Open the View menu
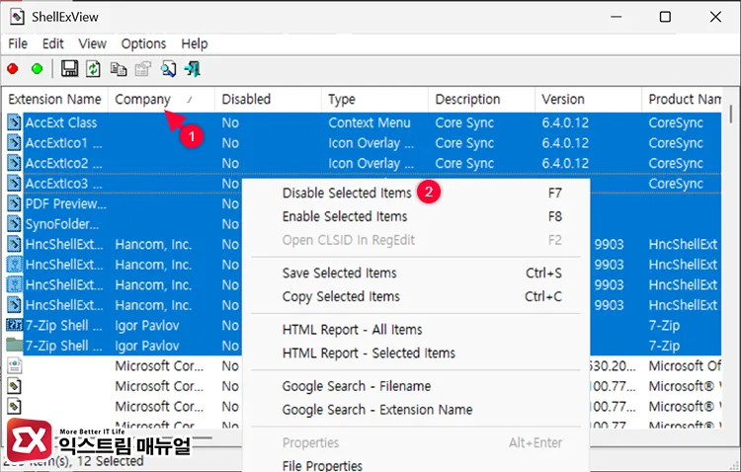741x472 pixels. point(92,43)
